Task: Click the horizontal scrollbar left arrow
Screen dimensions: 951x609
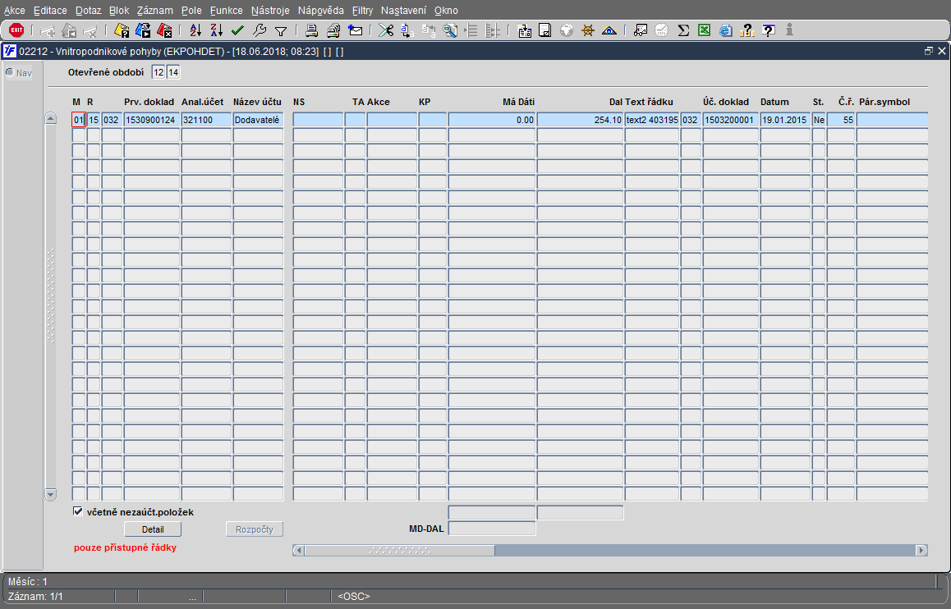Action: pos(298,550)
